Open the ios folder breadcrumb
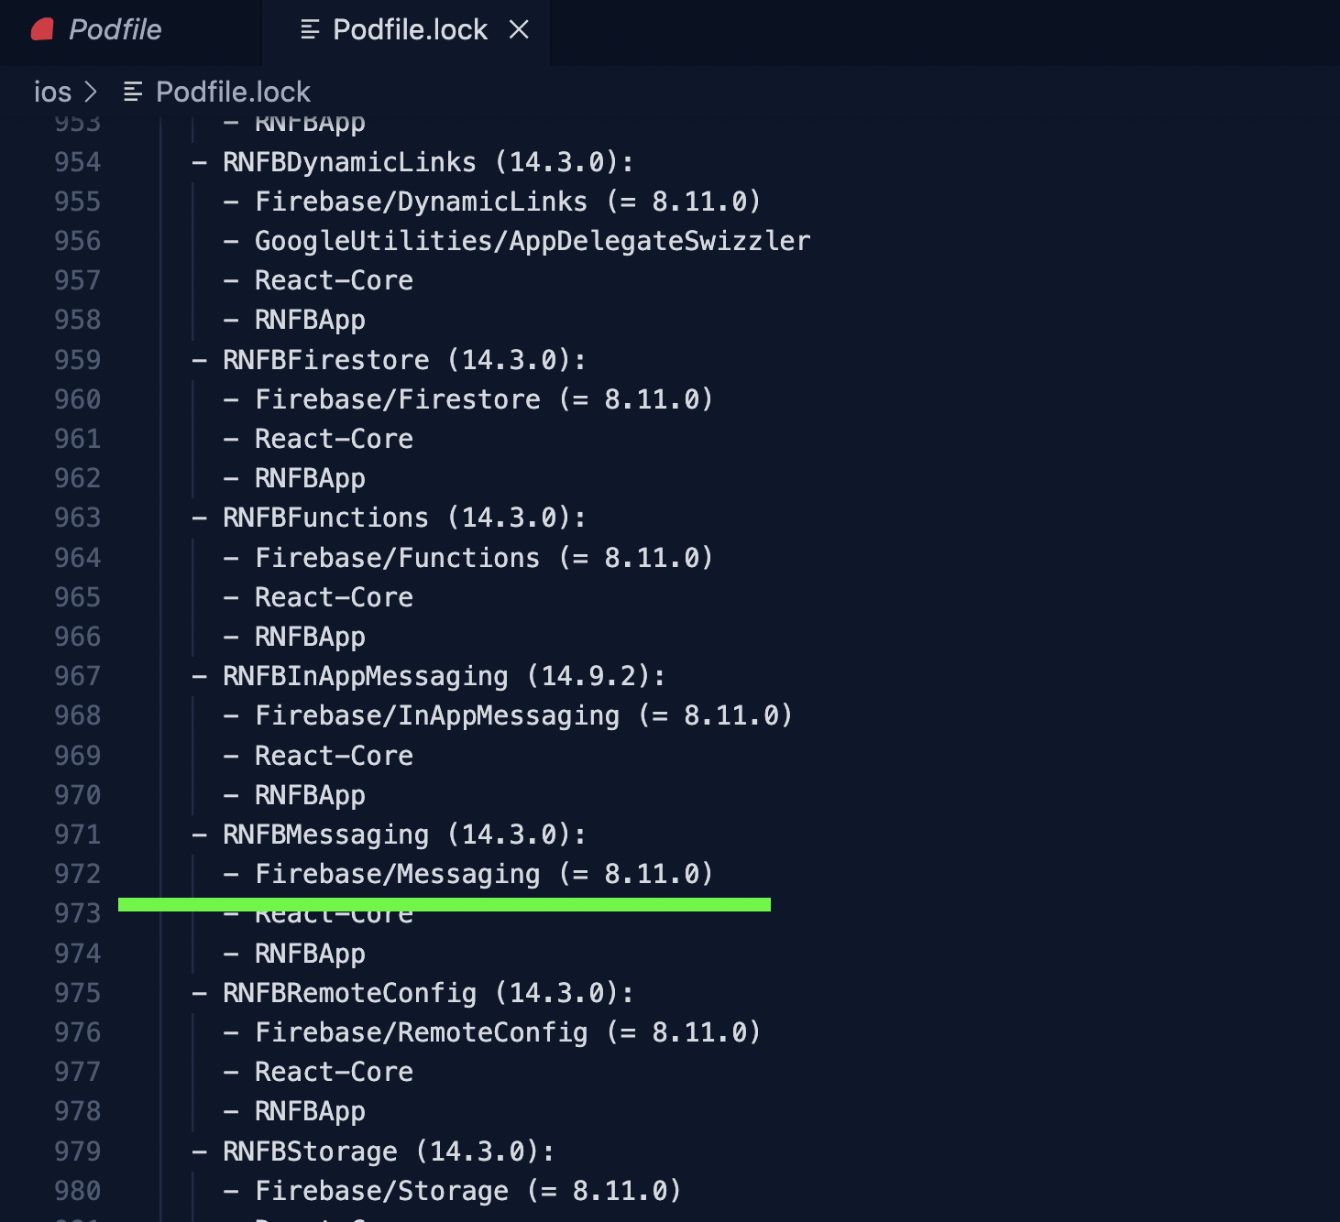This screenshot has height=1222, width=1340. [x=52, y=93]
